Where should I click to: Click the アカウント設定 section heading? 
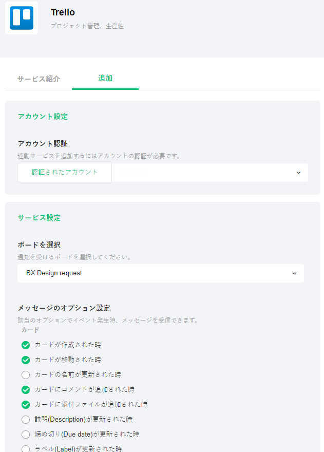point(43,117)
